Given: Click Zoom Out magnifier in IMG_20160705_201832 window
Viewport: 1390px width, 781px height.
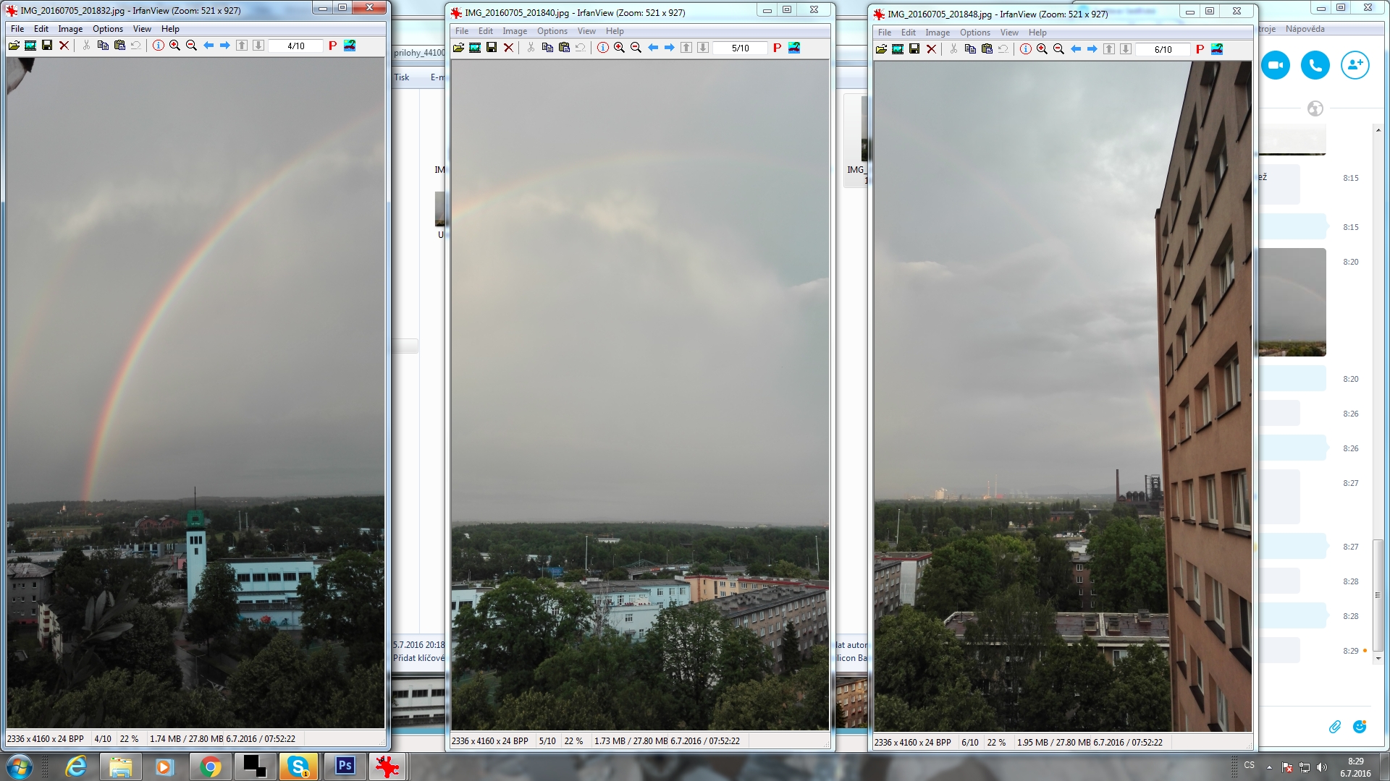Looking at the screenshot, I should coord(191,46).
